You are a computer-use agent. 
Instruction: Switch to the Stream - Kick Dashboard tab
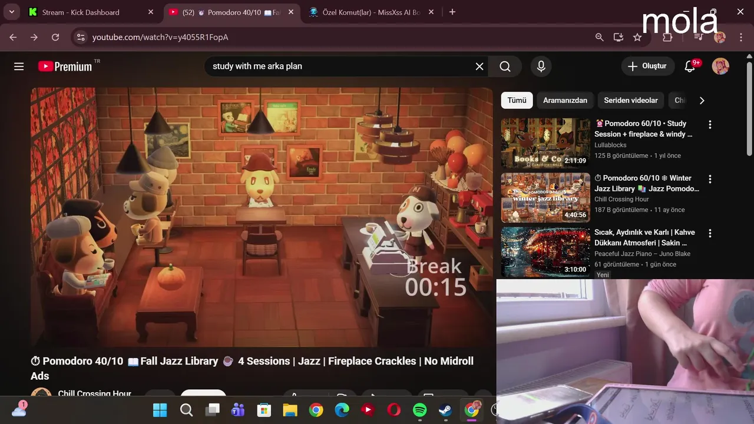tap(91, 12)
